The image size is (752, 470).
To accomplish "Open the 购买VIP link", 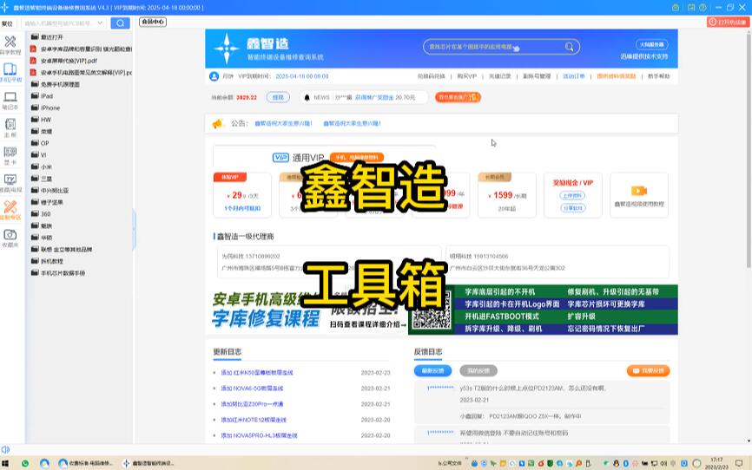I will 467,76.
